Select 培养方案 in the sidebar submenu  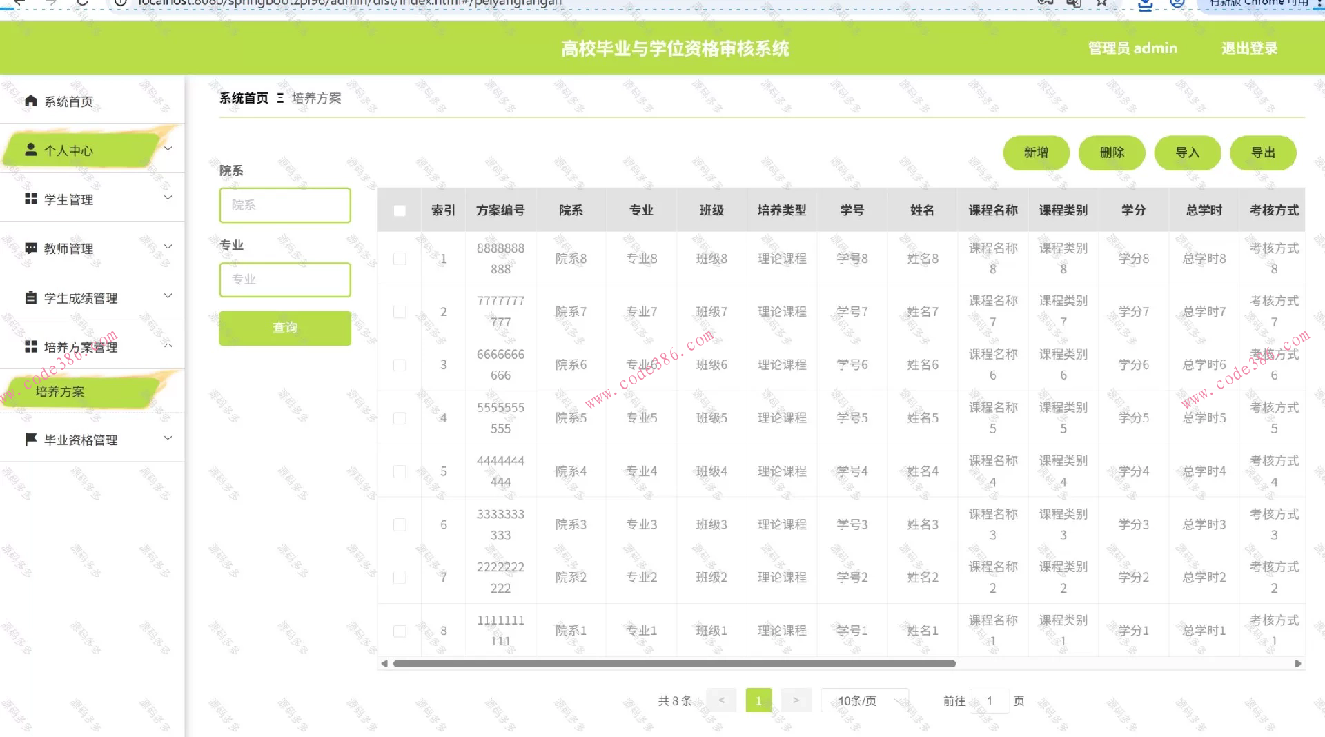tap(59, 391)
